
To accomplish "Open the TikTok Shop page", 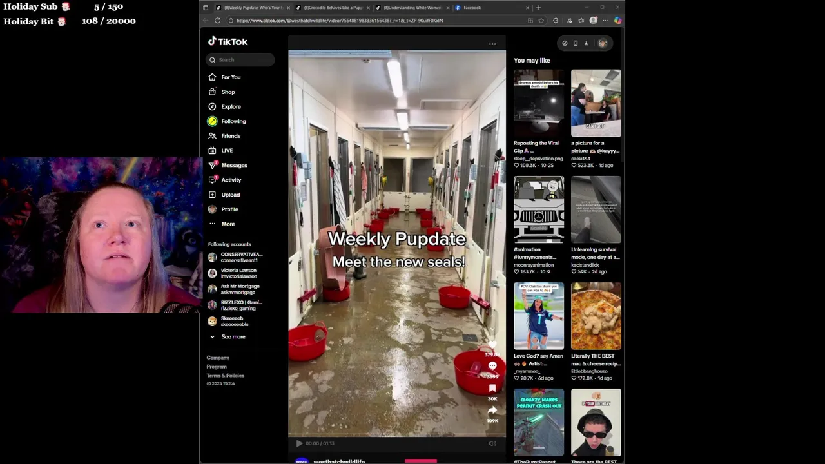I will 221,92.
